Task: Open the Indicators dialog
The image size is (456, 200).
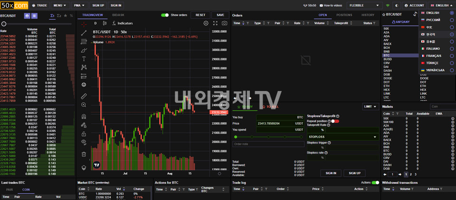Action: (x=123, y=23)
